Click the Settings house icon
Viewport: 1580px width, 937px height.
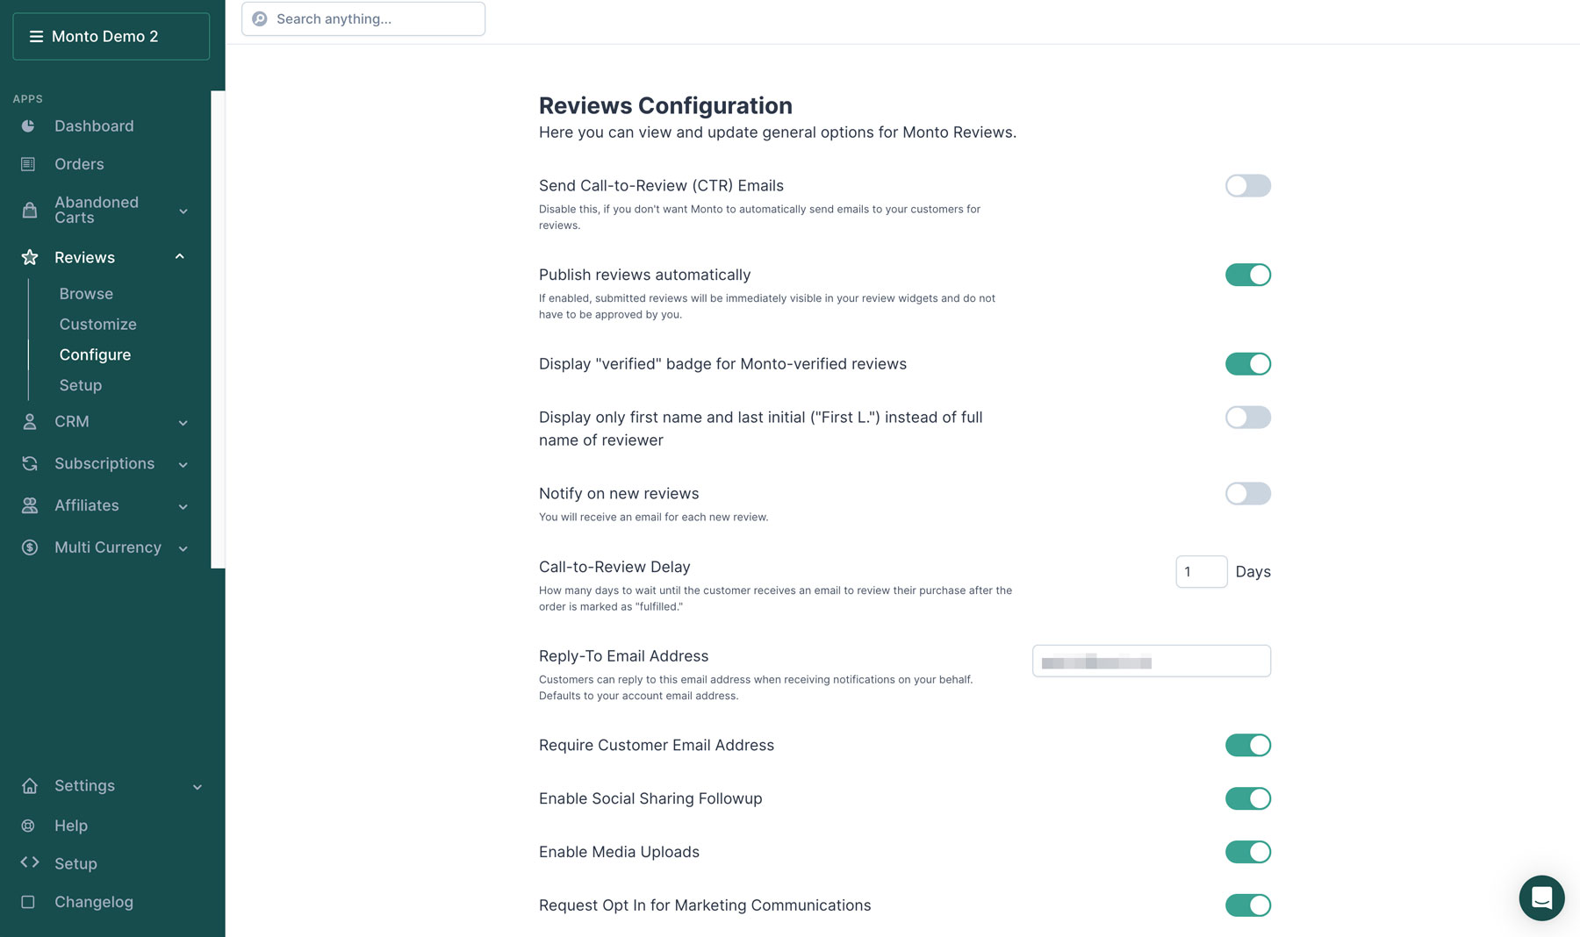29,786
